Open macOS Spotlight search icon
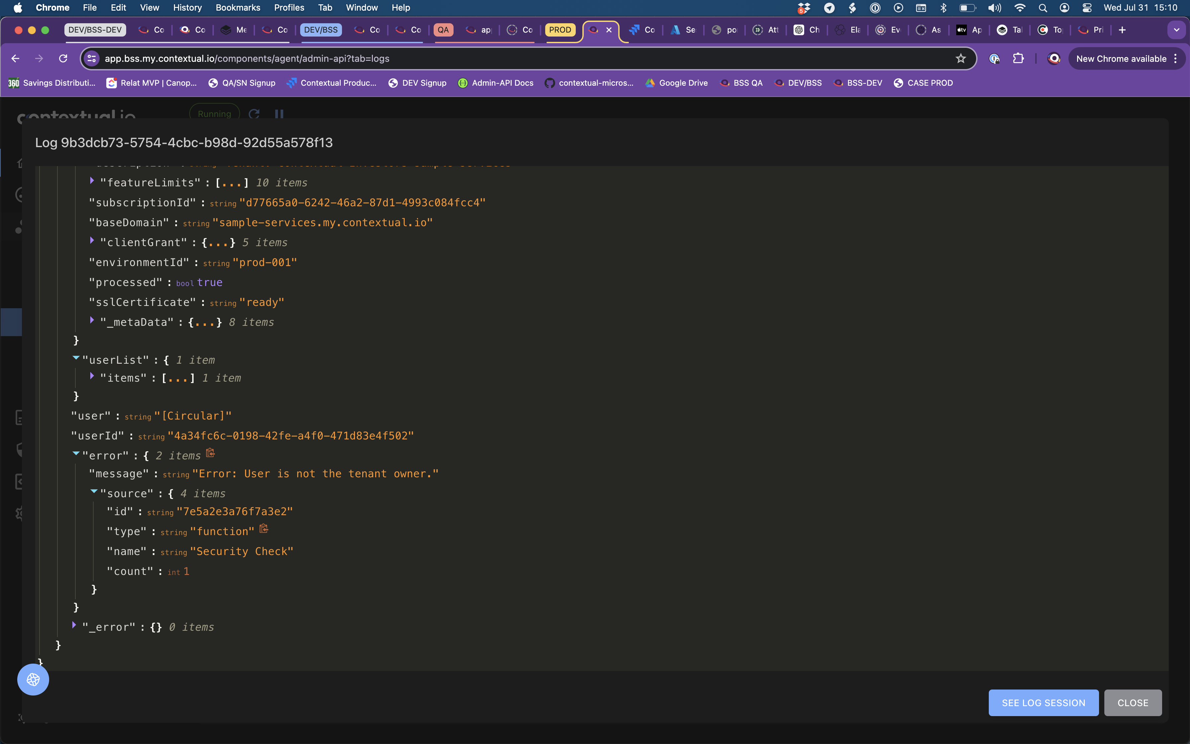This screenshot has width=1190, height=744. pyautogui.click(x=1043, y=8)
